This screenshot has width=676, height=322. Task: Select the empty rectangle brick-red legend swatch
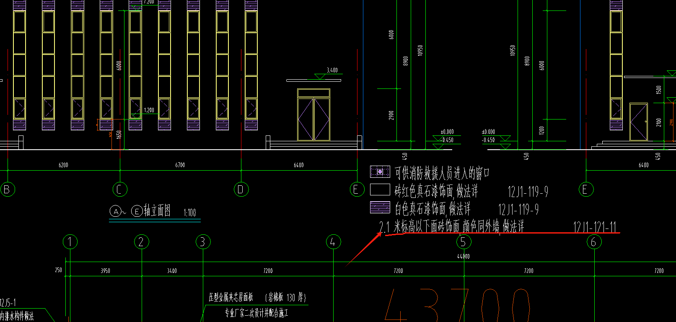[380, 190]
